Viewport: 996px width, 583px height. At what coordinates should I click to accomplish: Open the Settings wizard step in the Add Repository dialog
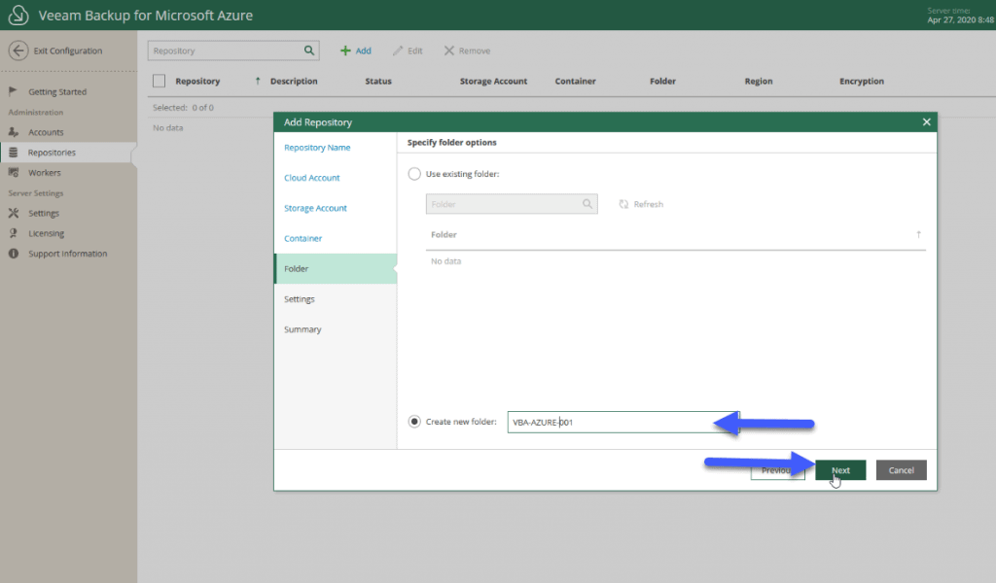click(x=300, y=299)
